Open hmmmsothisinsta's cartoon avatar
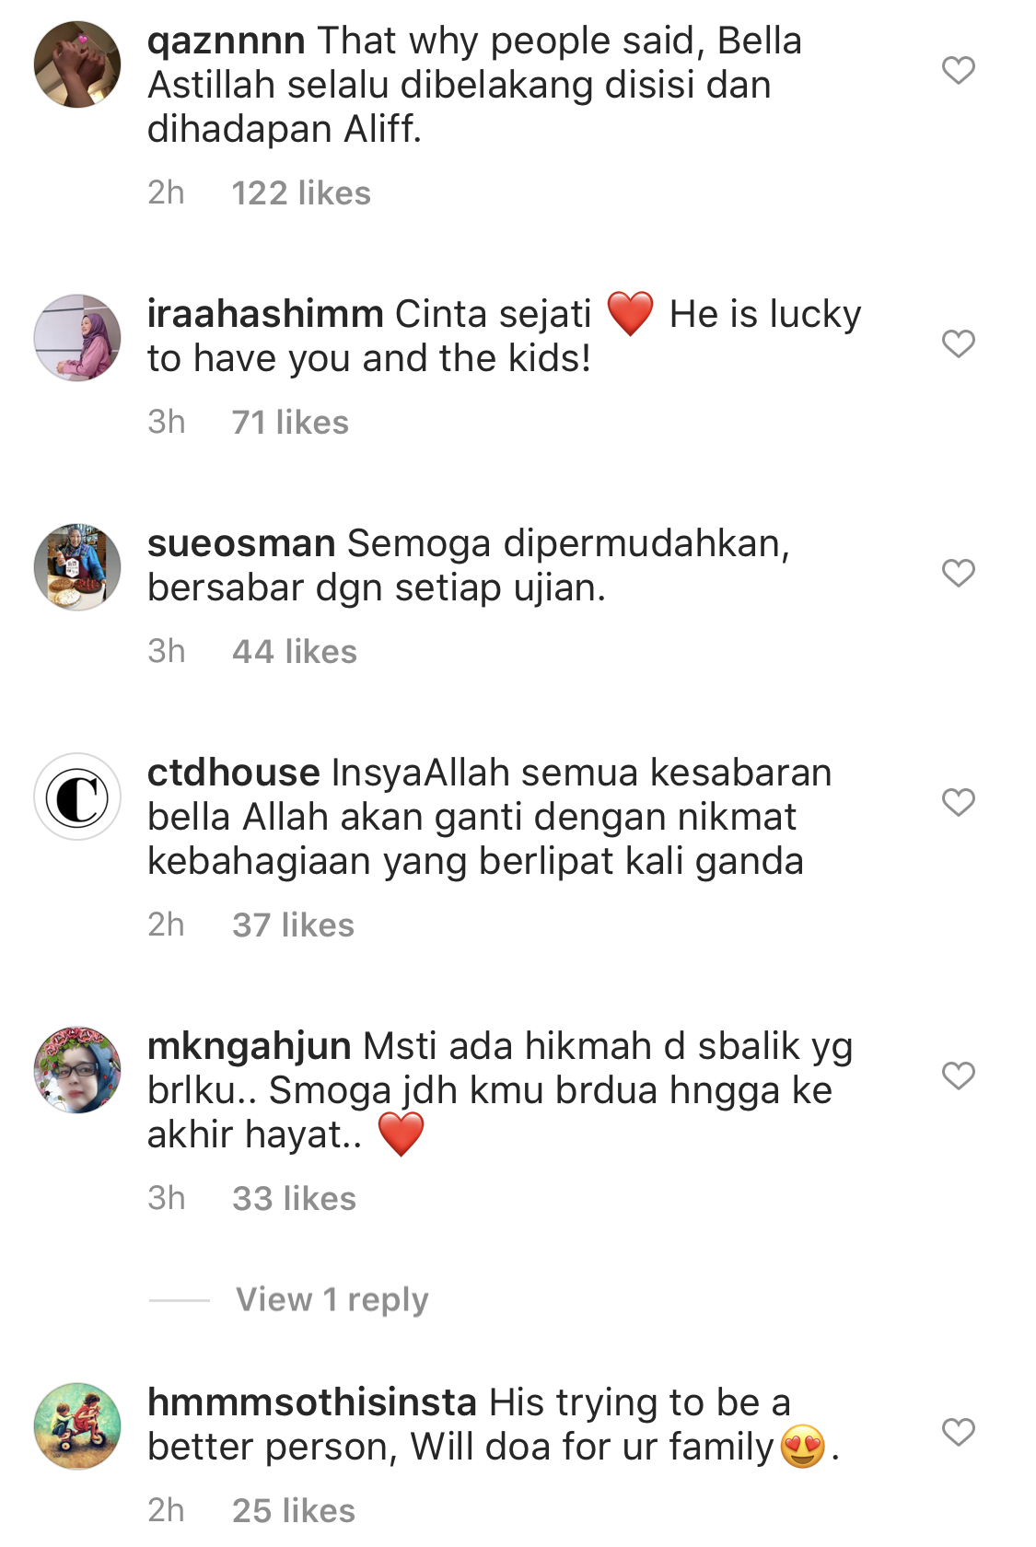Image resolution: width=1036 pixels, height=1547 pixels. click(77, 1426)
